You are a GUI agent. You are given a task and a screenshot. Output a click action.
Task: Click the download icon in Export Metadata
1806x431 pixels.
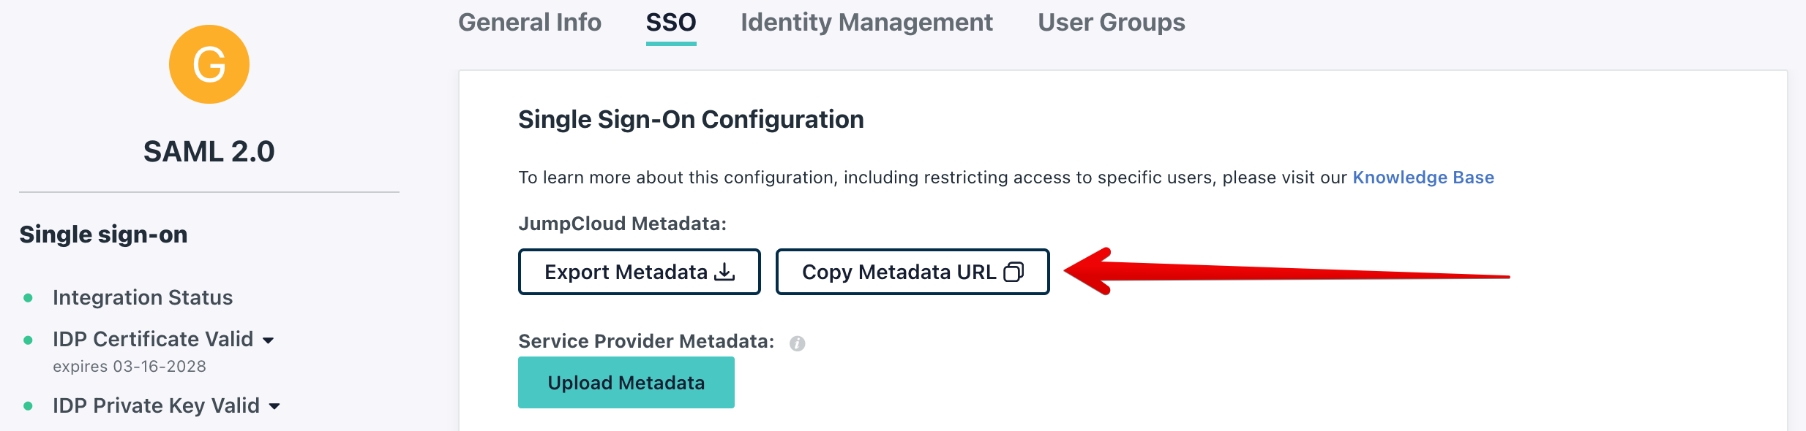pos(724,272)
